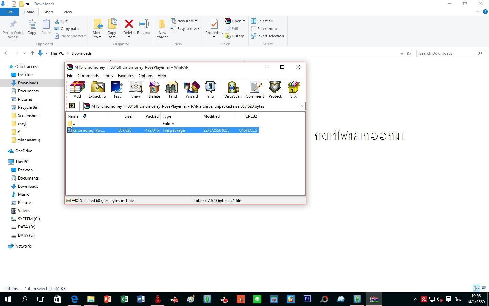Open the WinRAR Options menu
489x306 pixels.
(146, 76)
